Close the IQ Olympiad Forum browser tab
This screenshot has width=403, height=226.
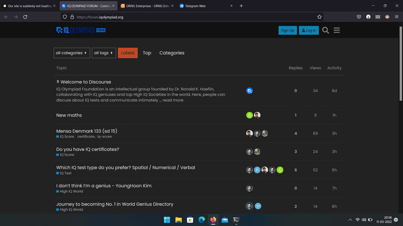113,6
